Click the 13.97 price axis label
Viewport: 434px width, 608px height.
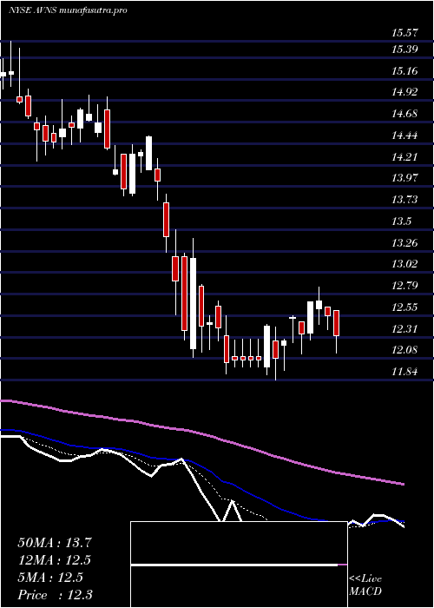coord(405,178)
